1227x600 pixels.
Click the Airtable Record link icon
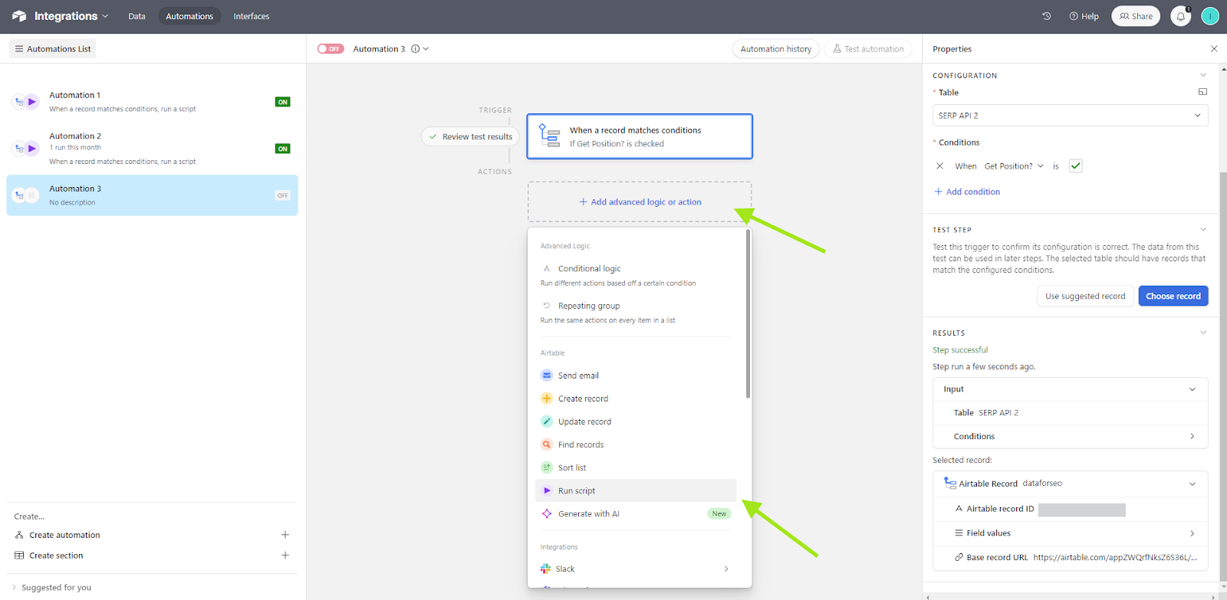[950, 484]
